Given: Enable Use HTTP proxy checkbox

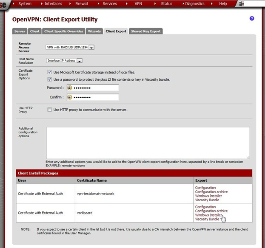Looking at the screenshot, I should (49, 110).
